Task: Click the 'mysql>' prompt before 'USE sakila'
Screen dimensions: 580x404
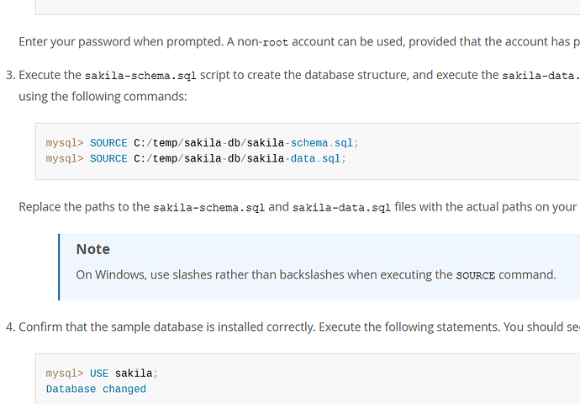Action: 65,374
